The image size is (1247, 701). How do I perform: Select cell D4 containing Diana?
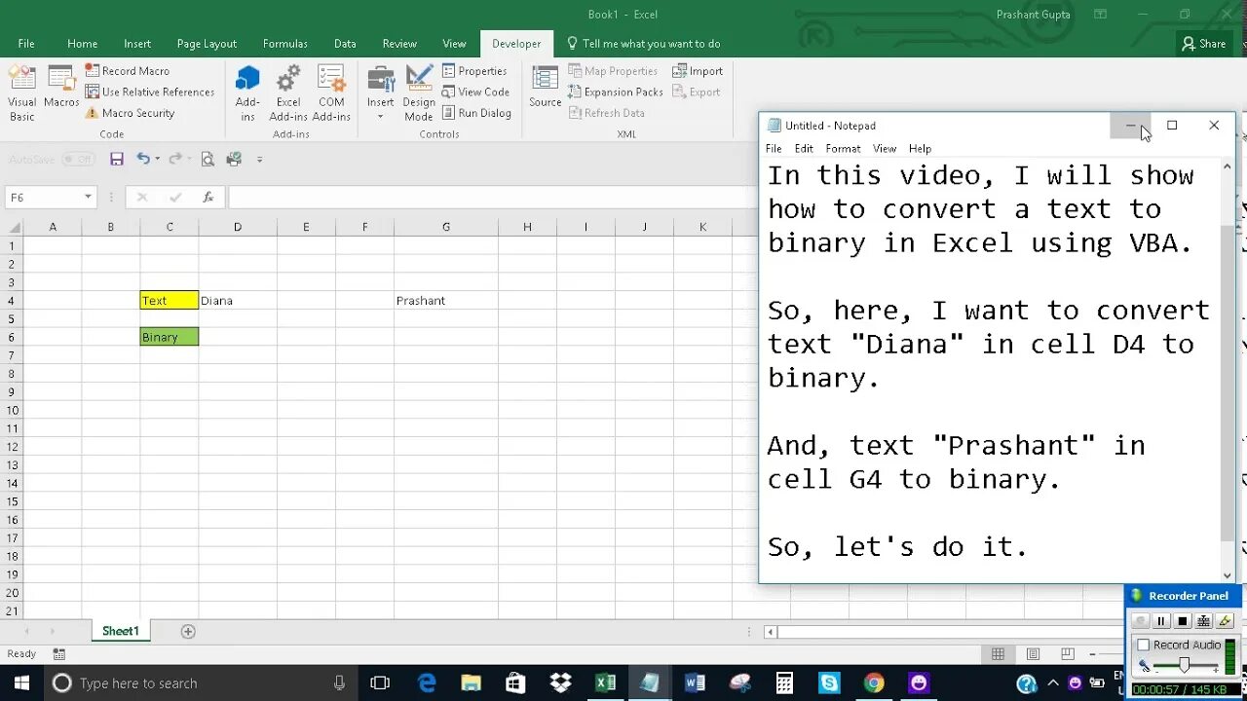(238, 301)
